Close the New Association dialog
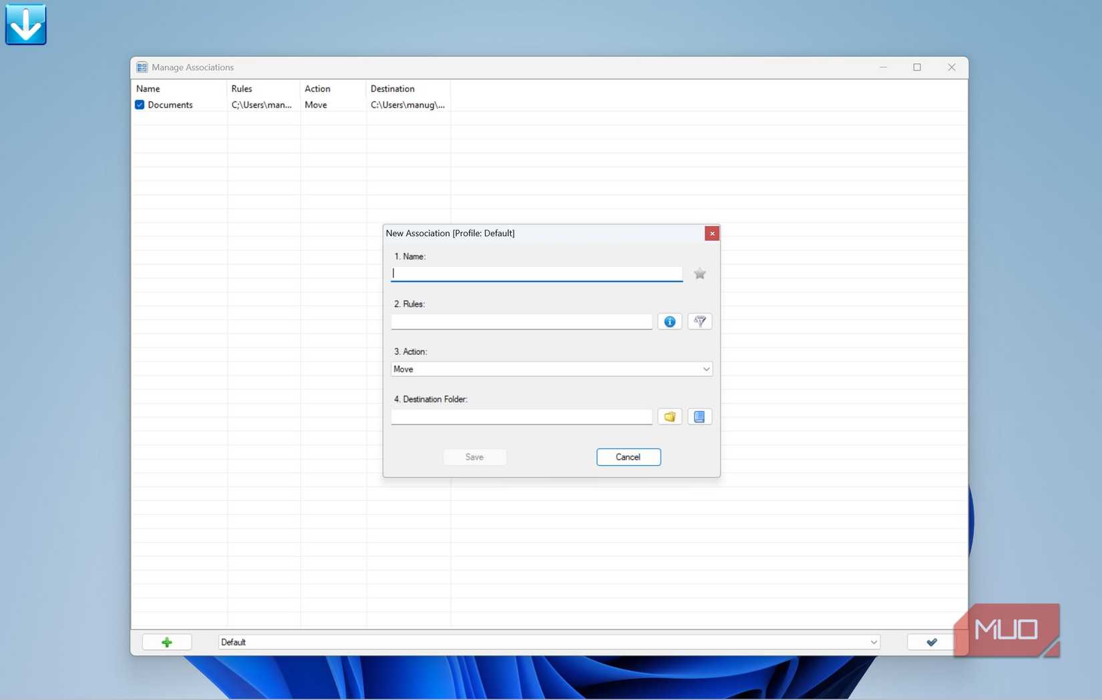The height and width of the screenshot is (700, 1102). [x=712, y=233]
